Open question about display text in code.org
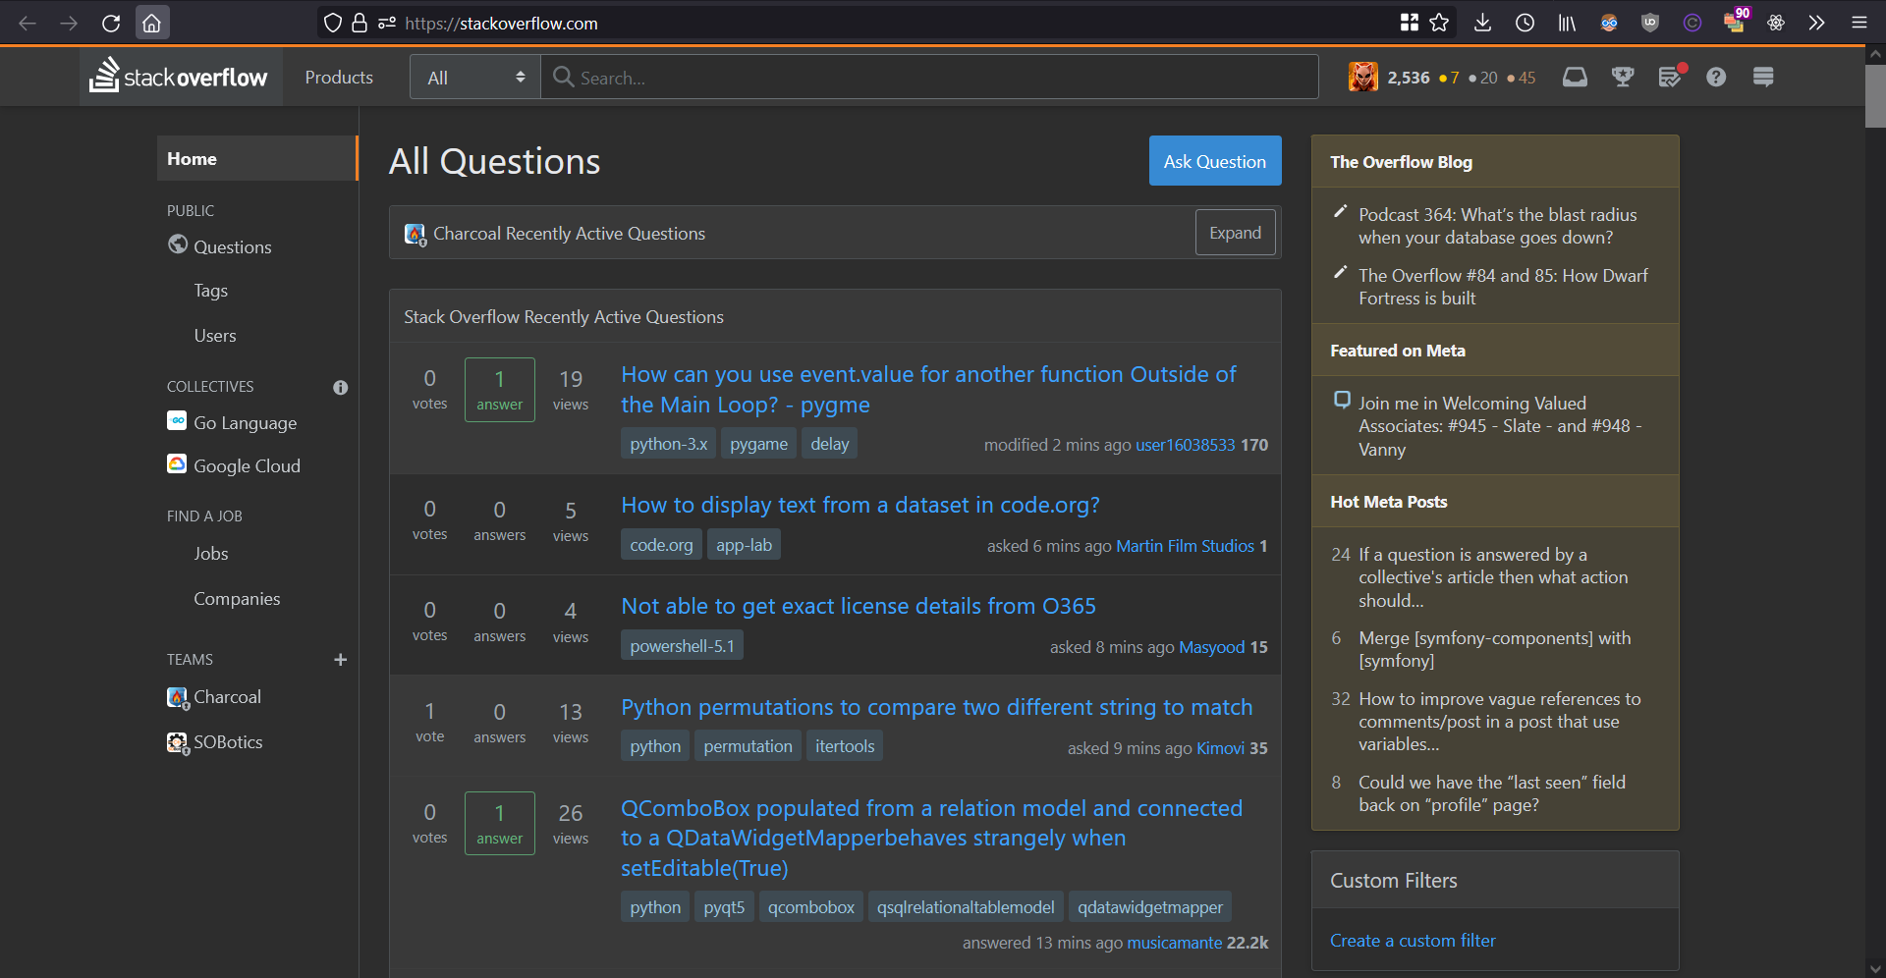Viewport: 1886px width, 978px height. 860,505
